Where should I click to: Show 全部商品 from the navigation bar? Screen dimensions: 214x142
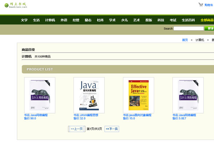pyautogui.click(x=207, y=20)
